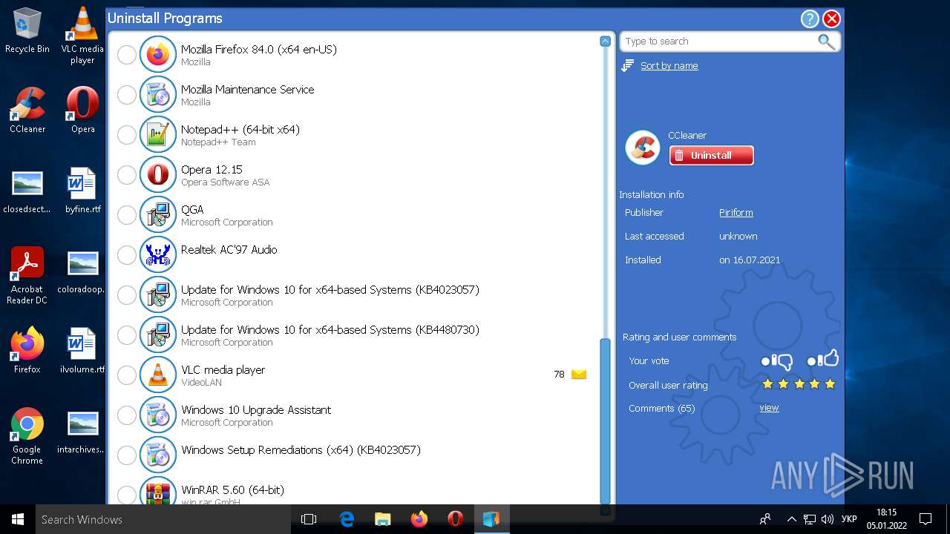Open the Piriform publisher link
The width and height of the screenshot is (950, 534).
point(736,213)
